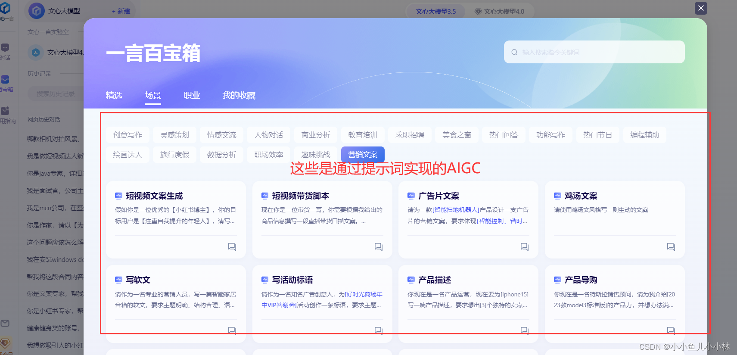This screenshot has height=355, width=737.
Task: Click the mail icon in the left rail
Action: pos(5,323)
